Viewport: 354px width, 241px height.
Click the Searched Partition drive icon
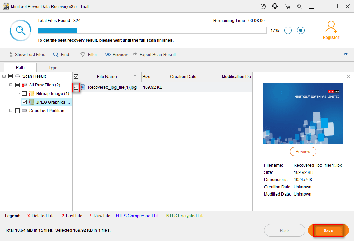[25, 111]
